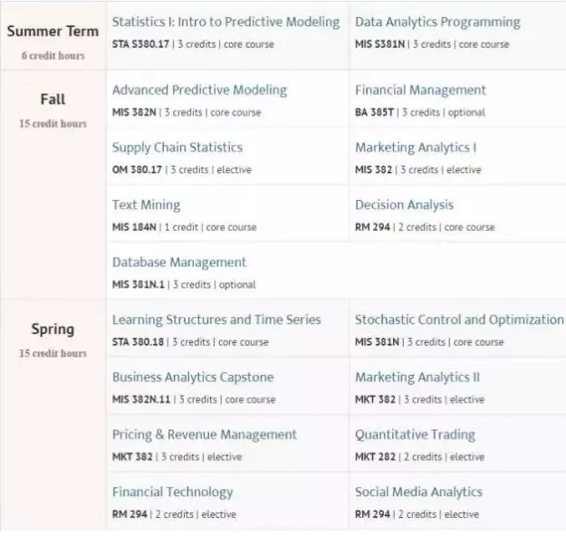The height and width of the screenshot is (536, 566).
Task: Select the Business Analytics Capstone link
Action: point(193,378)
